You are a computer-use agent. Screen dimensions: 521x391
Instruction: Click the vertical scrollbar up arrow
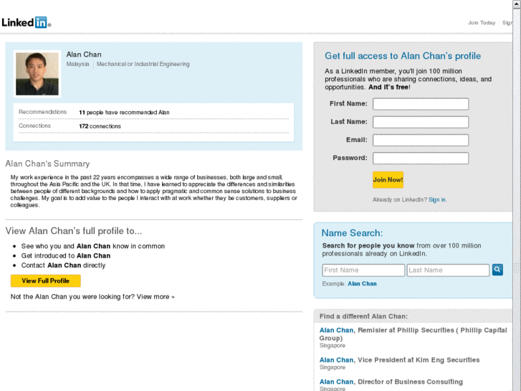click(517, 4)
